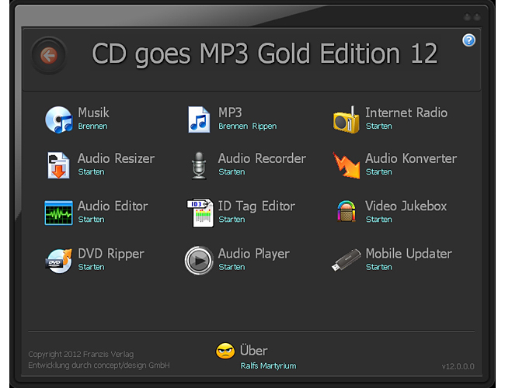Click the Audio Konverter orange arrow icon
505x388 pixels.
tap(347, 165)
